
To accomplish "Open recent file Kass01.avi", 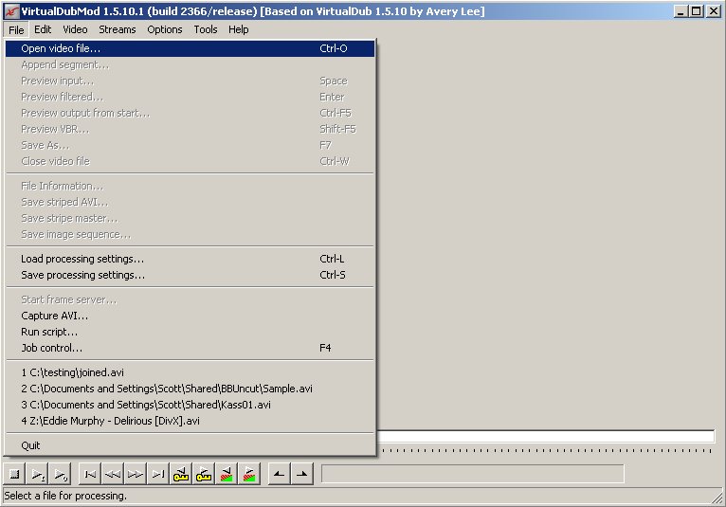I will pyautogui.click(x=190, y=405).
